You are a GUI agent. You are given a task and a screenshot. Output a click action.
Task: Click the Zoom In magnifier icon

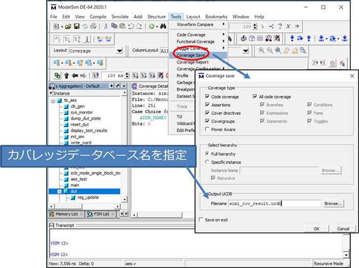pyautogui.click(x=261, y=50)
